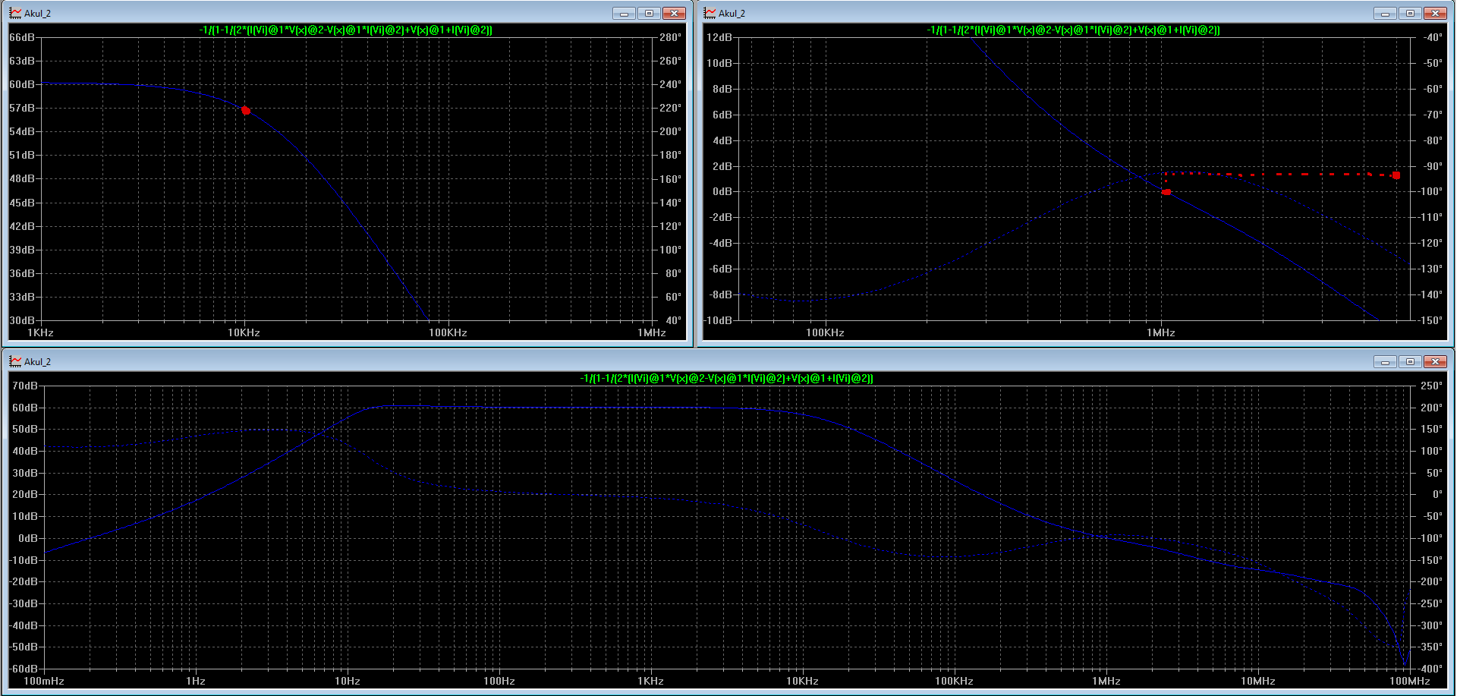Click the 10KHz frequency label in the upper-left plot

(x=244, y=332)
